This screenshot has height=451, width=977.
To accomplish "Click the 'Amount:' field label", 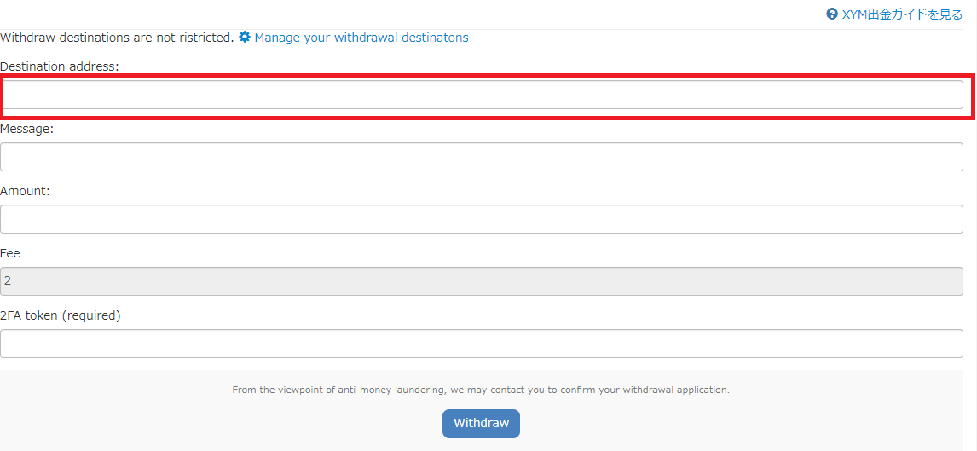I will [x=25, y=191].
